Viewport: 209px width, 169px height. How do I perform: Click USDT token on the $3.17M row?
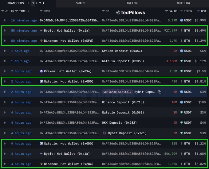186,61
